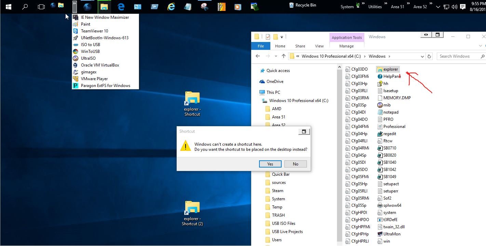Select the explorer file in Windows folder
Image resolution: width=486 pixels, height=246 pixels.
tap(388, 69)
